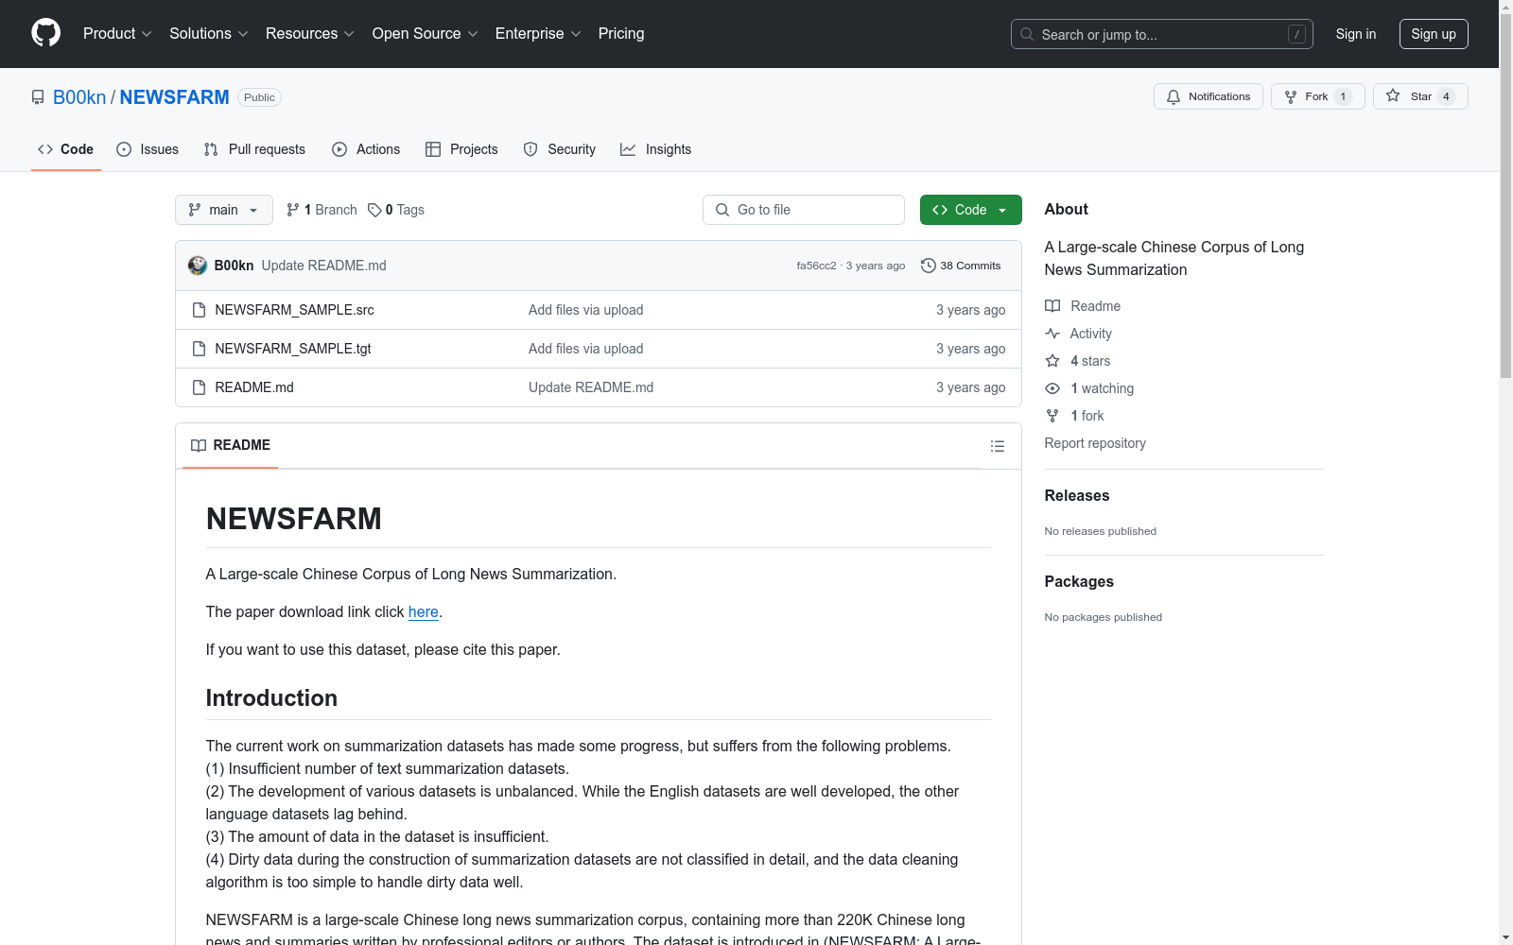Viewport: 1513px width, 945px height.
Task: Switch to the Security tab
Action: (560, 149)
